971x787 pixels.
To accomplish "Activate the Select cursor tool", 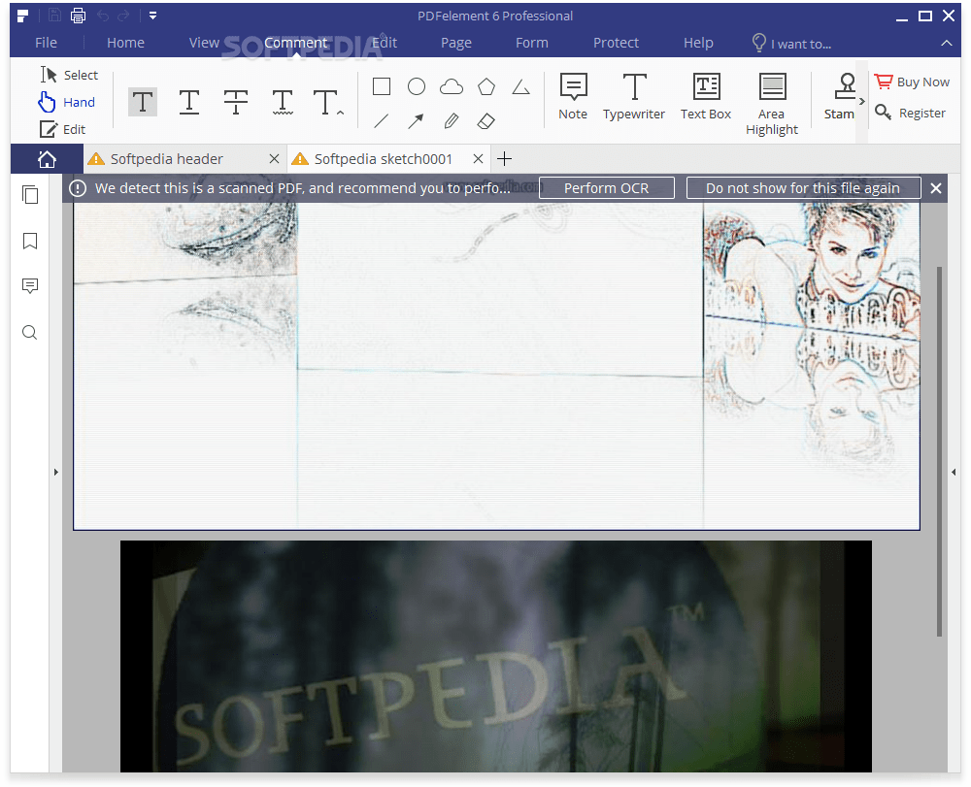I will pyautogui.click(x=69, y=75).
